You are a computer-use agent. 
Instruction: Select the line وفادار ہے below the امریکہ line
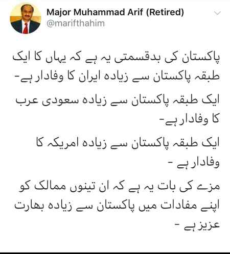pos(194,163)
